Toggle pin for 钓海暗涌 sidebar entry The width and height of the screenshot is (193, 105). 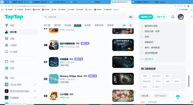(35, 98)
